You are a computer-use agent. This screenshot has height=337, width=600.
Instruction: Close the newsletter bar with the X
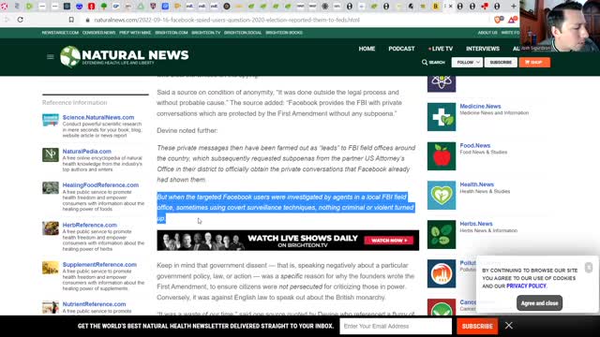508,326
